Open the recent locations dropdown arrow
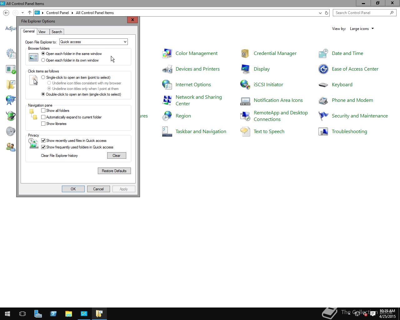Screen dimensions: 400x320 coord(22,13)
